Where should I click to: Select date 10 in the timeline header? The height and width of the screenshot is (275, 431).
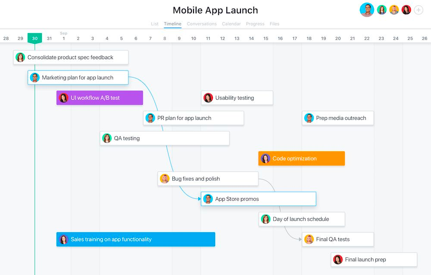[194, 38]
